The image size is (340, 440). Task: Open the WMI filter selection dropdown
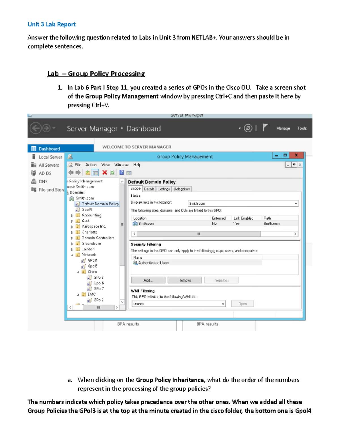(x=223, y=303)
